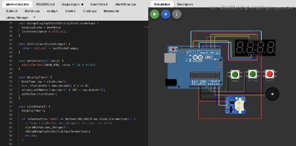Open the libraries.txt file tab
The height and width of the screenshot is (146, 296).
click(111, 11)
